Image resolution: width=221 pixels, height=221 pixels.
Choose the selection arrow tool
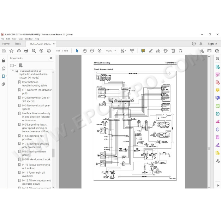click(77, 51)
